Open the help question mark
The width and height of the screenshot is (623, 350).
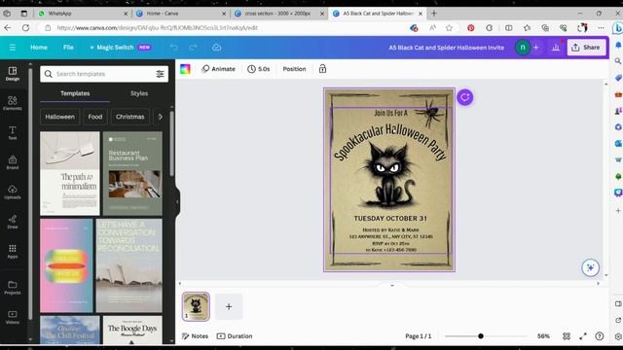tap(600, 336)
